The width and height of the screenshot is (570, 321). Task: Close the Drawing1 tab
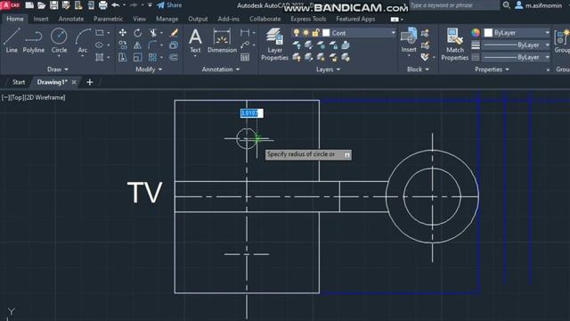pos(74,82)
